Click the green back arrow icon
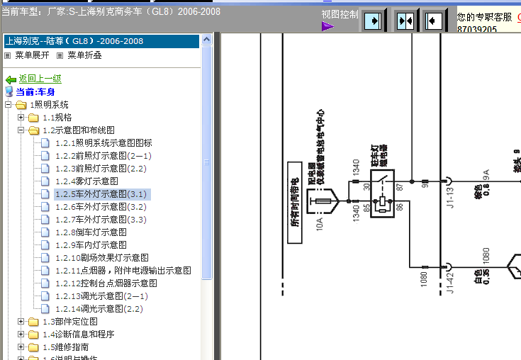This screenshot has height=360, width=521. pyautogui.click(x=11, y=79)
